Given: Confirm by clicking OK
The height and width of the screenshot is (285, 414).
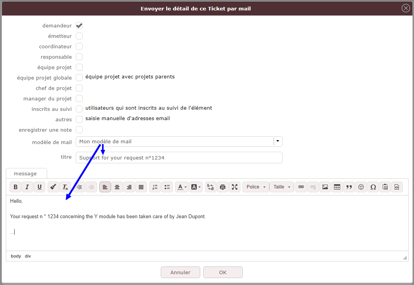Looking at the screenshot, I should click(x=223, y=272).
